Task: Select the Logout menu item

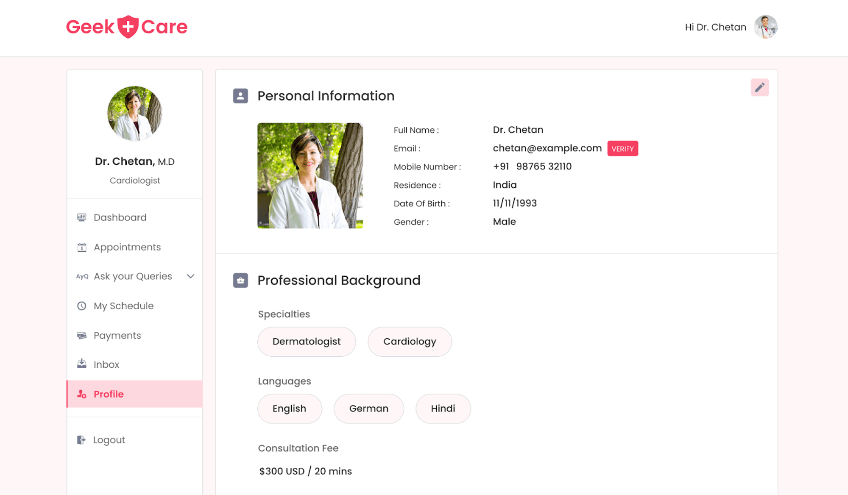Action: click(109, 439)
